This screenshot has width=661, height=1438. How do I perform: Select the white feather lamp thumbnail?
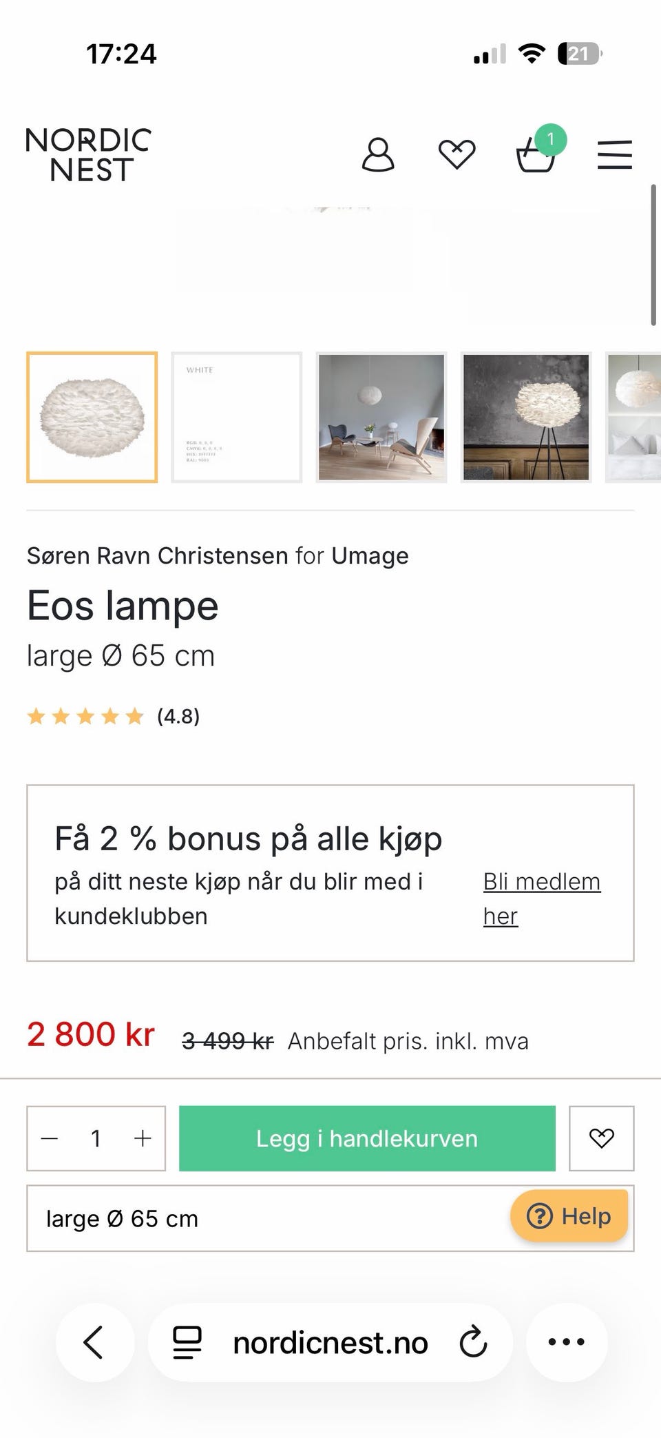pos(92,418)
